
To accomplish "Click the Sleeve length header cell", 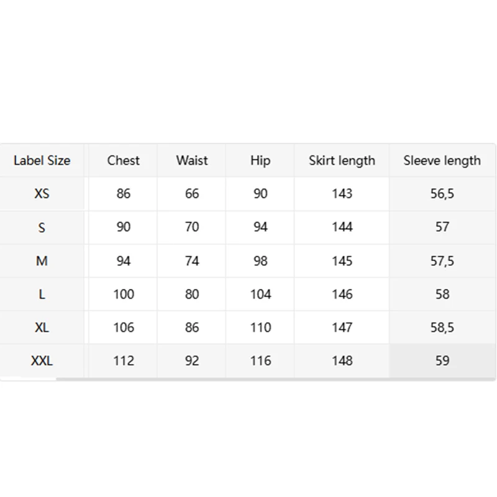I will click(x=442, y=160).
